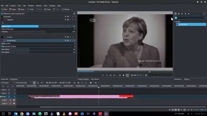The image size is (207, 116).
Task: Lock the Video 2 track
Action: point(9,93)
